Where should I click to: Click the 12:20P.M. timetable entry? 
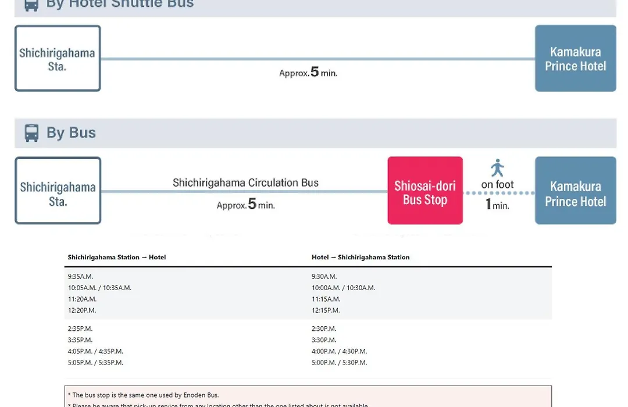(82, 310)
